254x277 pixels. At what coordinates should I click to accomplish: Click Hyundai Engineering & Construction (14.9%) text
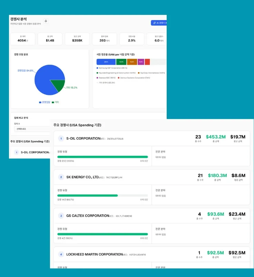coord(117,73)
